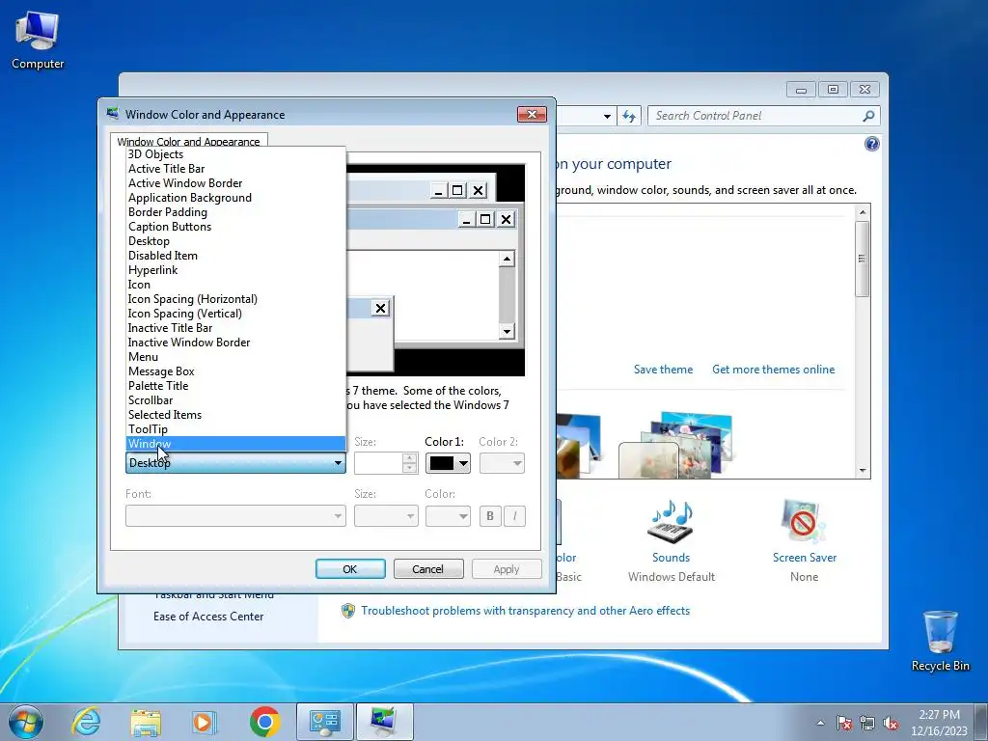Click the Cancel button

(x=428, y=569)
